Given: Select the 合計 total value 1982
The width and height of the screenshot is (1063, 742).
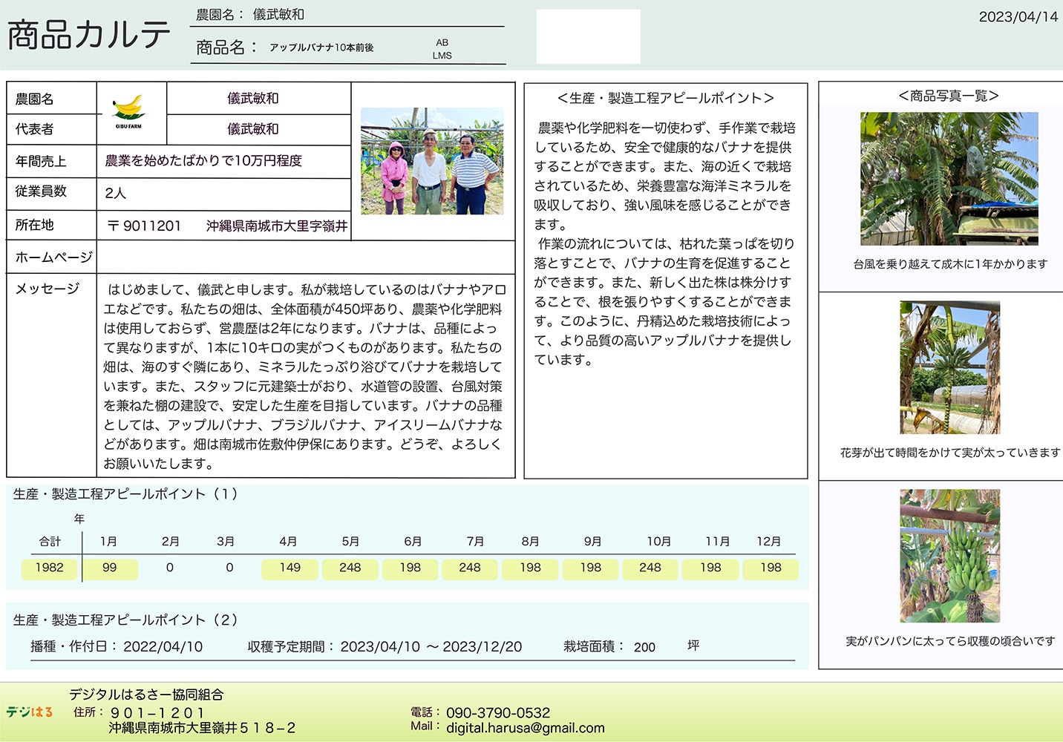Looking at the screenshot, I should click(x=49, y=568).
